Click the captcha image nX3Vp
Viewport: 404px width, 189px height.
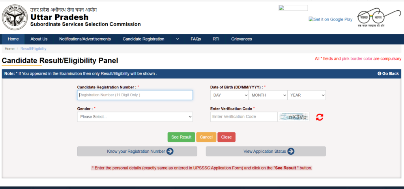pyautogui.click(x=294, y=117)
